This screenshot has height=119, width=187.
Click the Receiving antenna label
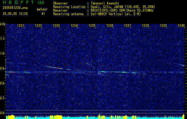(x=68, y=14)
